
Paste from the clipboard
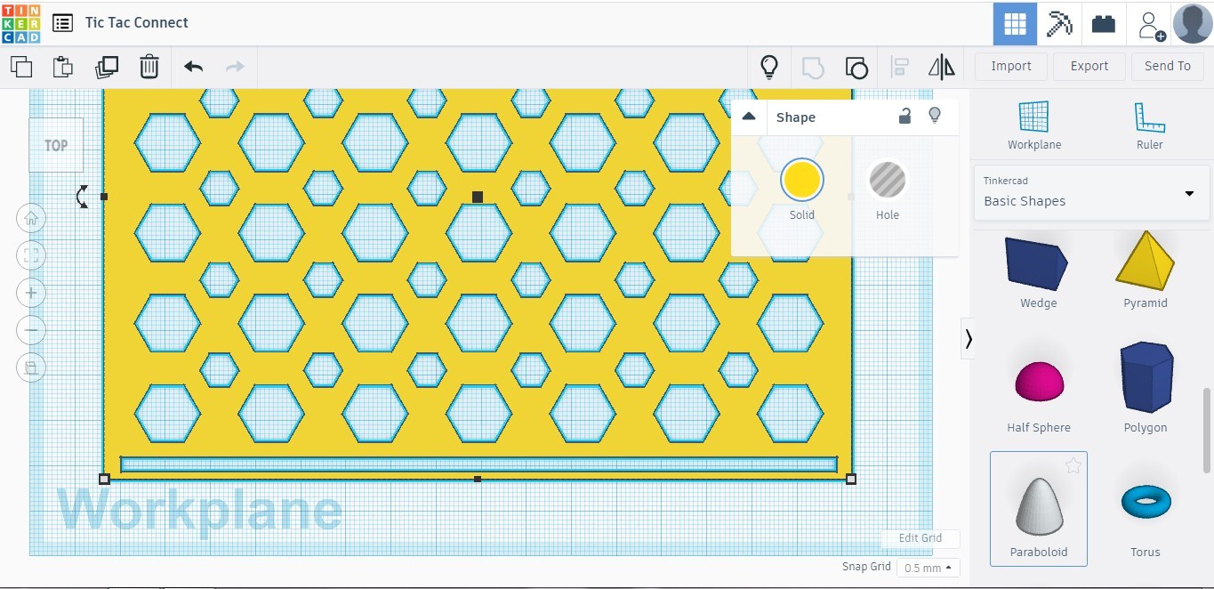[x=63, y=67]
